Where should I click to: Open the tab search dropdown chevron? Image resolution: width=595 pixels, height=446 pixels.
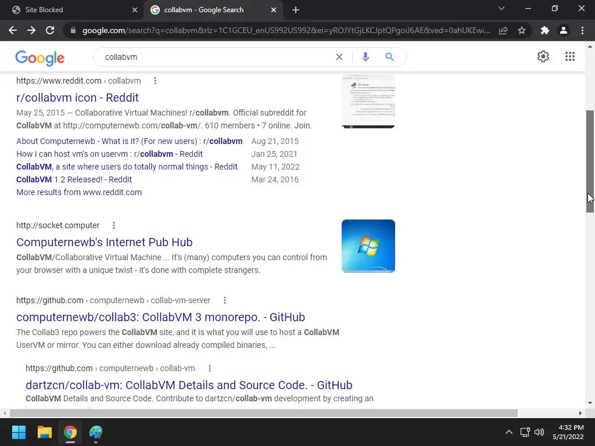(x=501, y=8)
